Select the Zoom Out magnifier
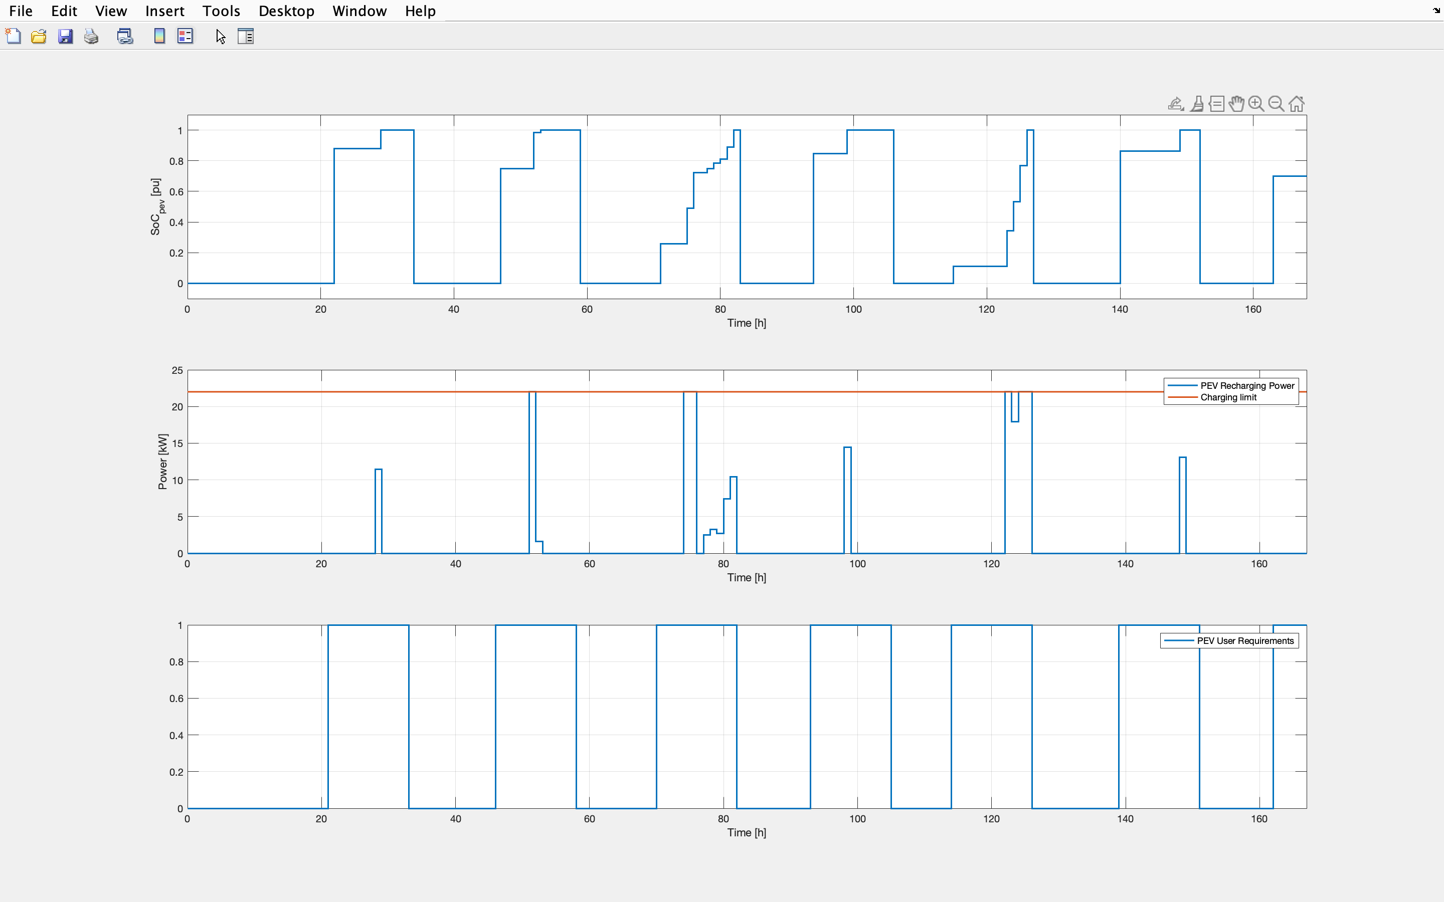This screenshot has height=902, width=1444. click(x=1276, y=104)
